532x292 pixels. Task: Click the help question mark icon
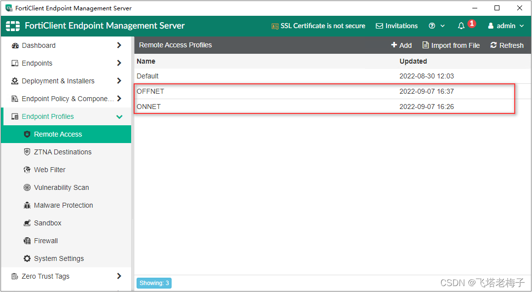432,26
